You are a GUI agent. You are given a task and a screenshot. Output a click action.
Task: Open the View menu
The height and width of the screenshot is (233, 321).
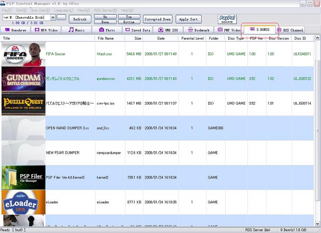[x=84, y=10]
